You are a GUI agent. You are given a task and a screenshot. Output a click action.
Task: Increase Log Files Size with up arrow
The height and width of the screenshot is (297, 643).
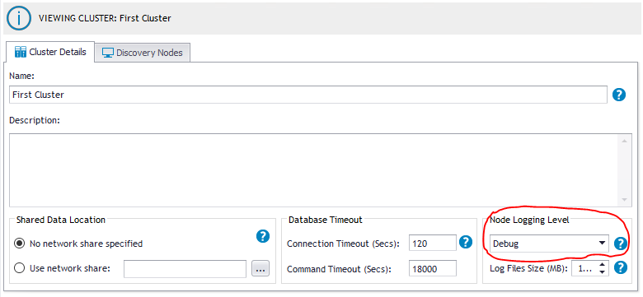[x=602, y=265]
